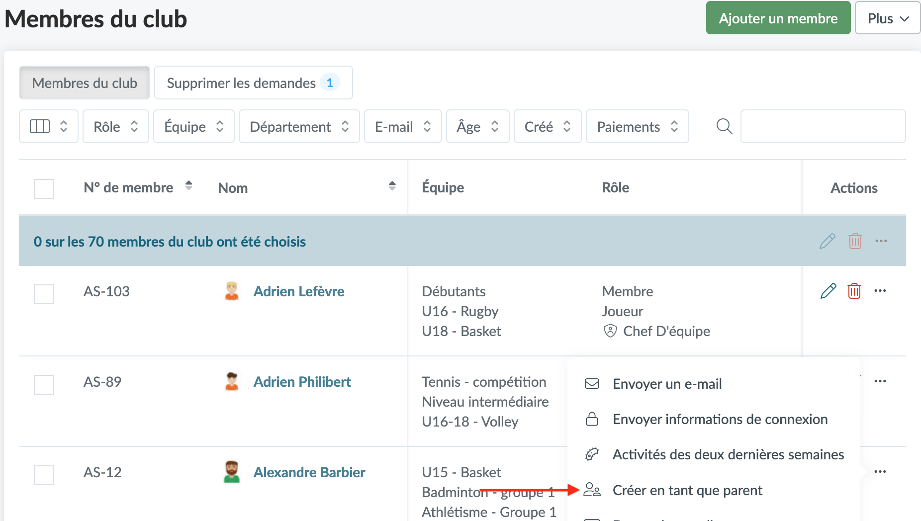Click the Joueur role text
This screenshot has width=921, height=521.
pos(623,311)
